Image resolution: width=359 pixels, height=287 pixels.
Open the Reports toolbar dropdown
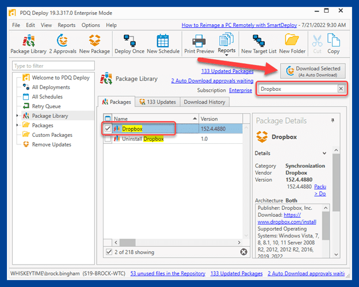point(227,44)
